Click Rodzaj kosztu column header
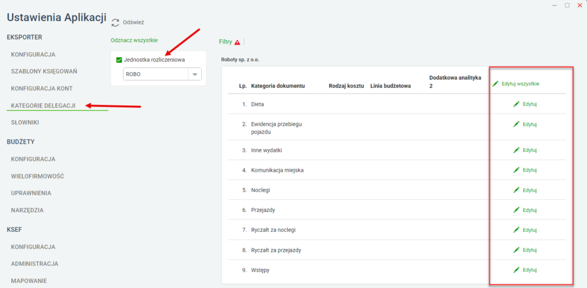 (x=346, y=86)
